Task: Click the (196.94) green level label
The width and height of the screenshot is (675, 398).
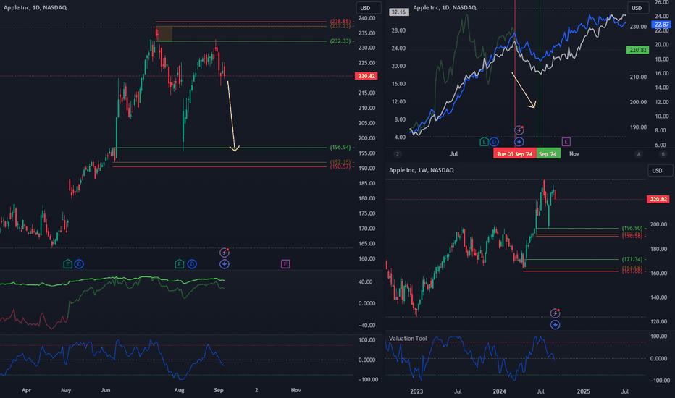Action: [340, 148]
